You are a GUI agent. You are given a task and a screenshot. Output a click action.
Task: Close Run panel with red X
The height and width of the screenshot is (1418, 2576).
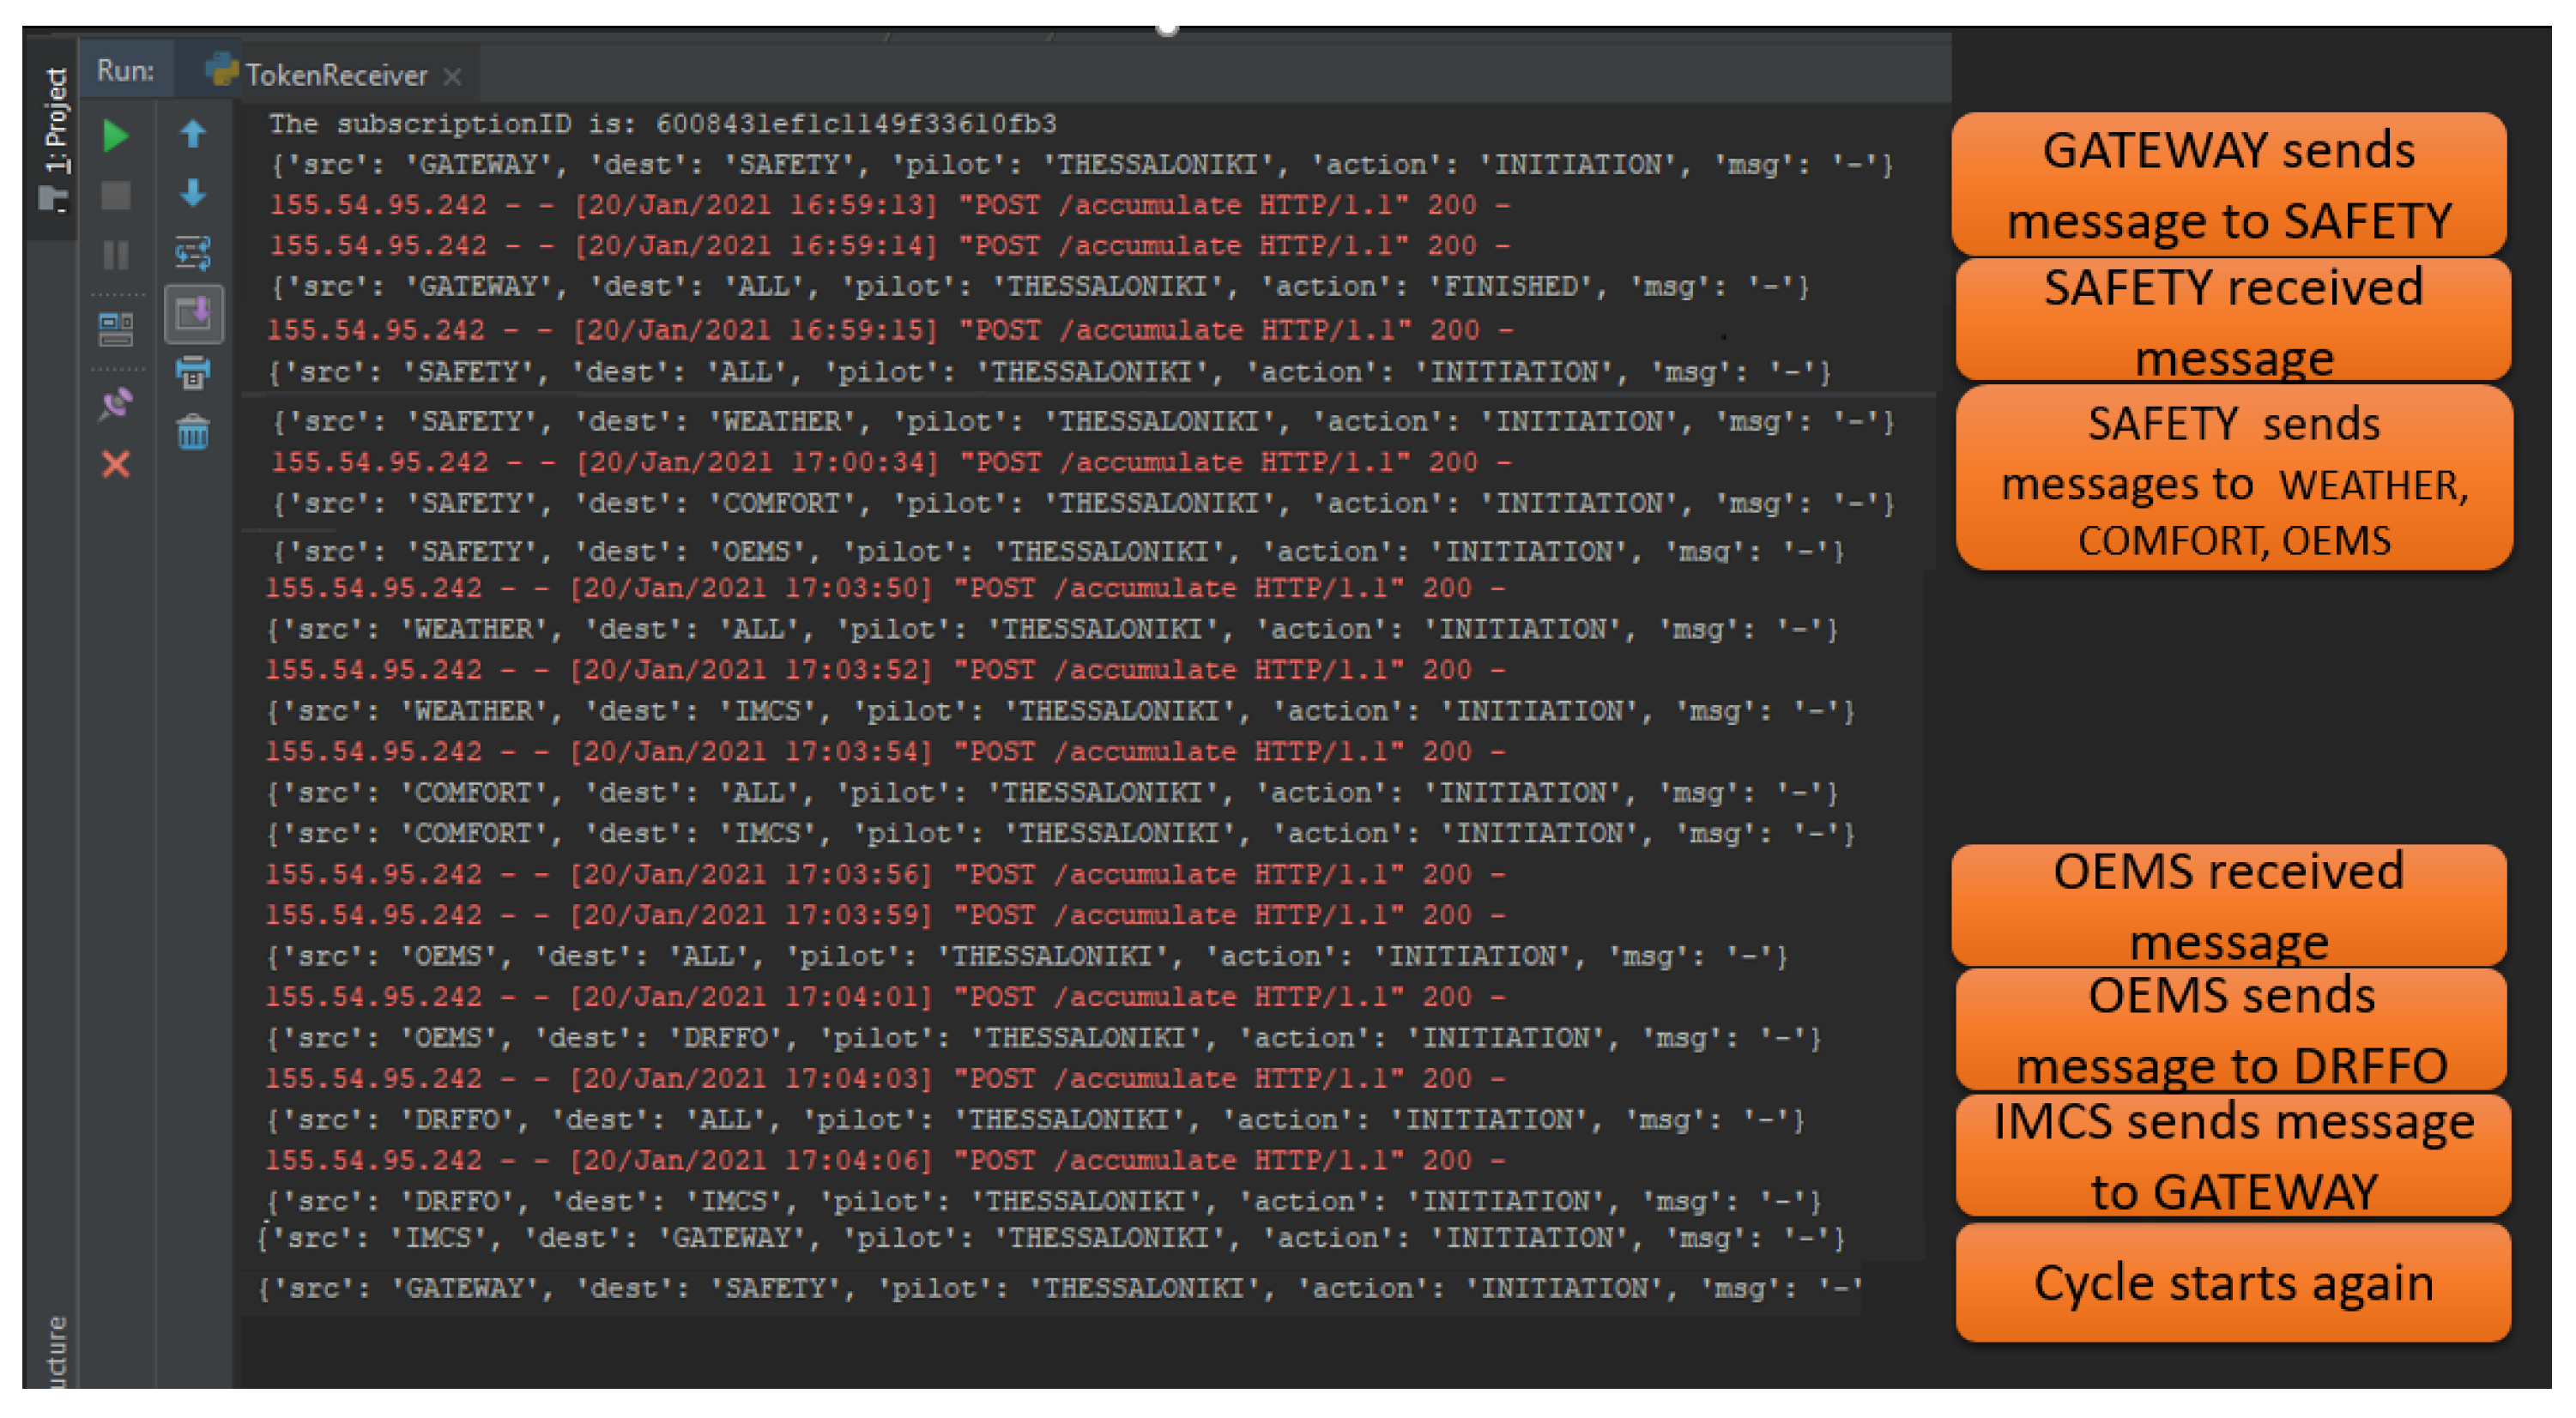click(x=116, y=464)
